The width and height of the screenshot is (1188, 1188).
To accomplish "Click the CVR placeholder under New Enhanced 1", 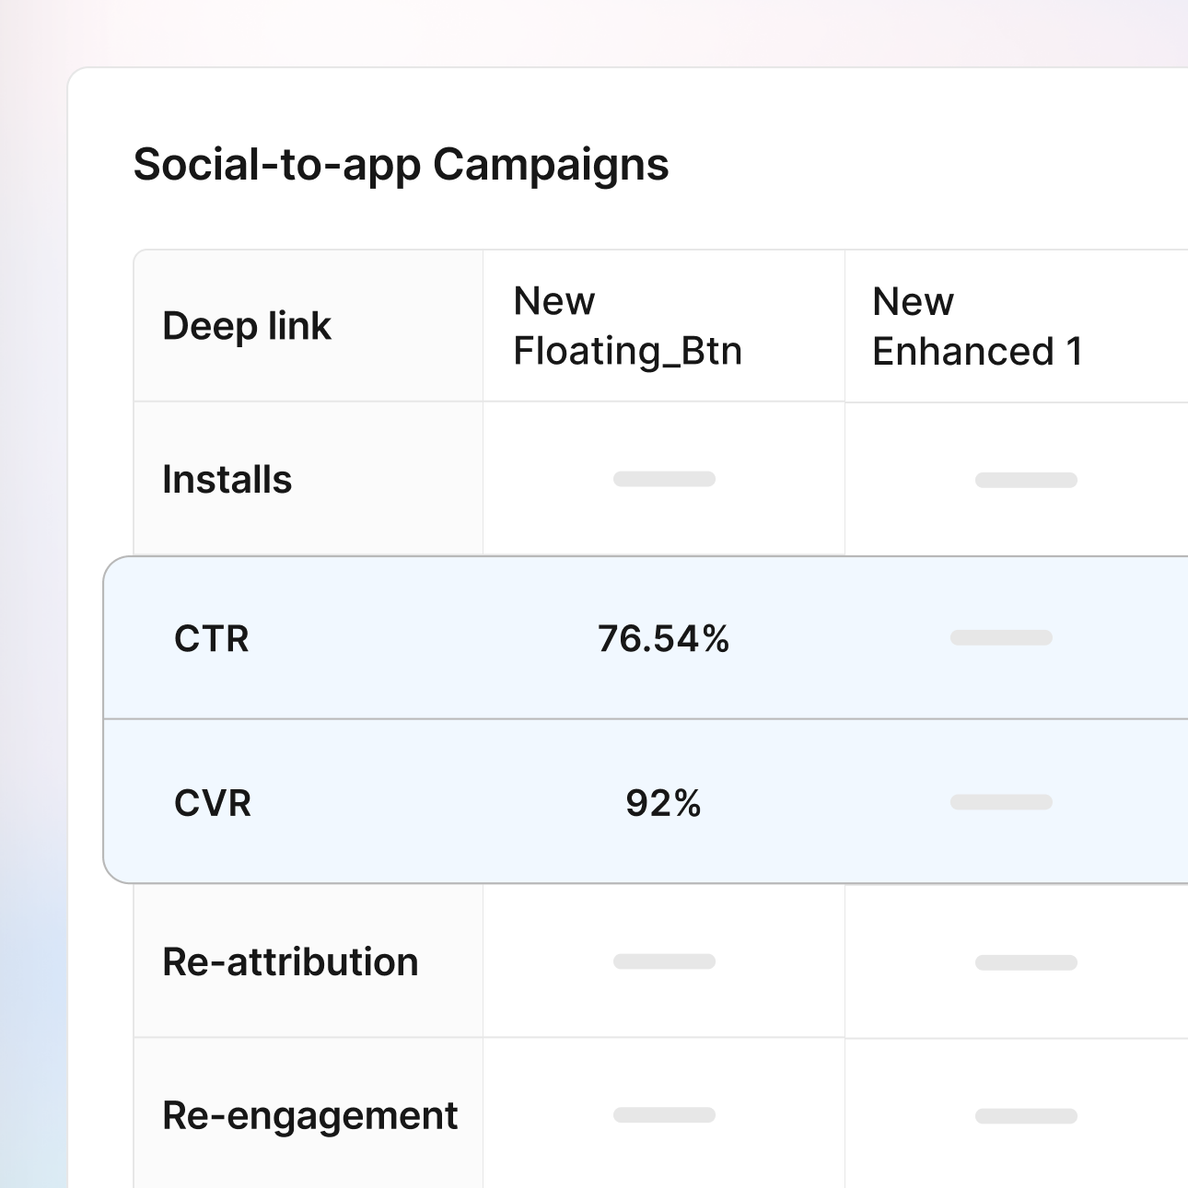I will [1000, 802].
